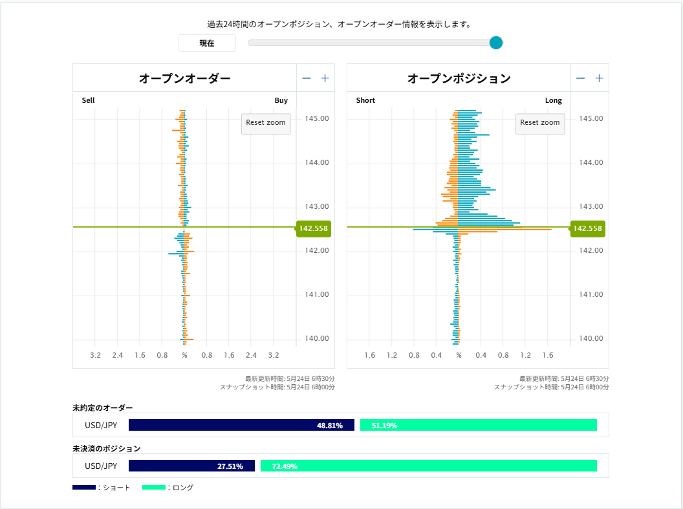Click the オープンオーダー panel title

[184, 78]
